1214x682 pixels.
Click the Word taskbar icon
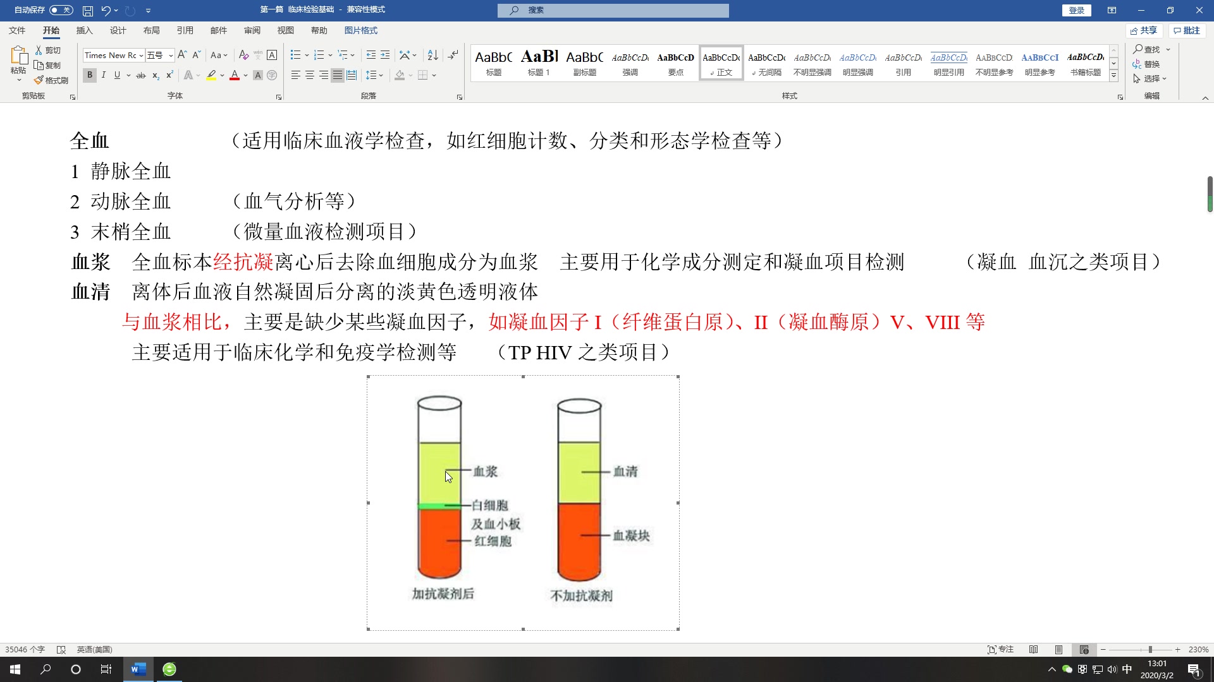click(x=137, y=669)
